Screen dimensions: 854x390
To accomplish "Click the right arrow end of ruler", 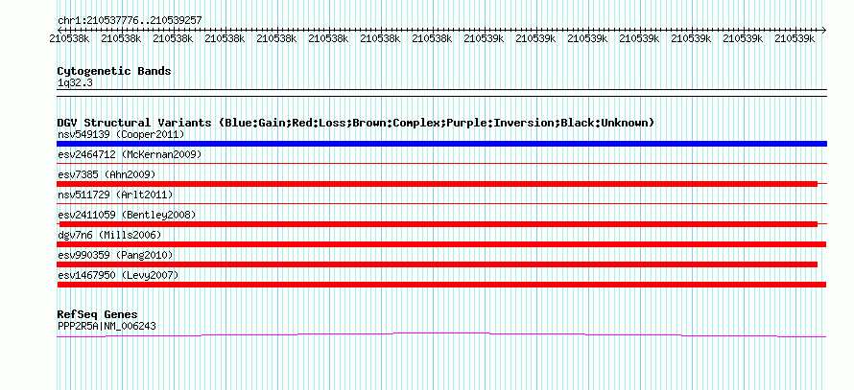I will click(x=824, y=30).
